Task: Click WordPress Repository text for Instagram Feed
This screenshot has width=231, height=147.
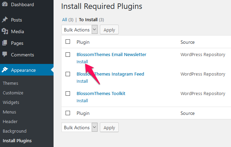Action: point(203,74)
